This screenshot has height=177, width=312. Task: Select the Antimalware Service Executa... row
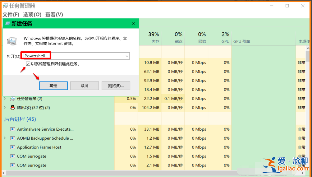[x=58, y=129]
